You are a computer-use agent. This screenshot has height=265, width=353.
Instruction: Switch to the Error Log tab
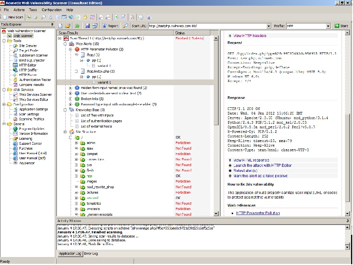tap(91, 254)
